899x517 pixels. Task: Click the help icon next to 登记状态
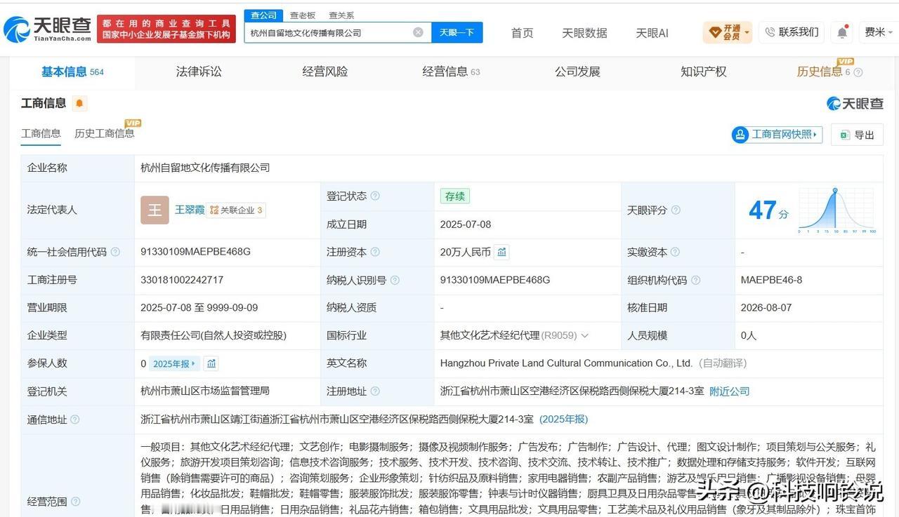tap(375, 196)
